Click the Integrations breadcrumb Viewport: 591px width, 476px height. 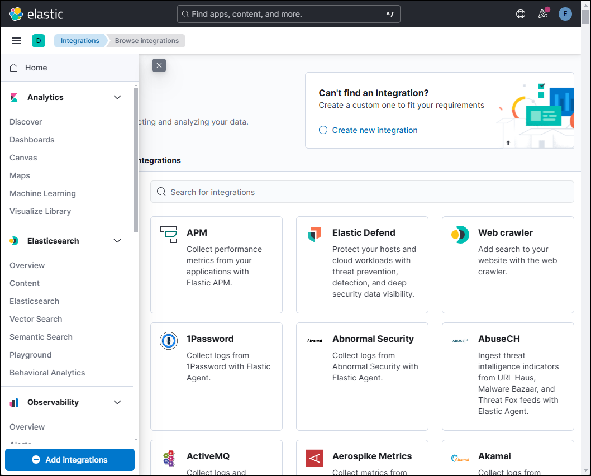tap(80, 41)
